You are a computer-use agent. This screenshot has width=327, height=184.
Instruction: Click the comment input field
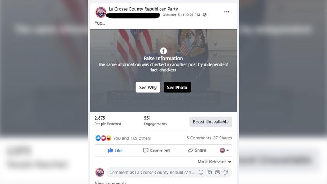[152, 173]
